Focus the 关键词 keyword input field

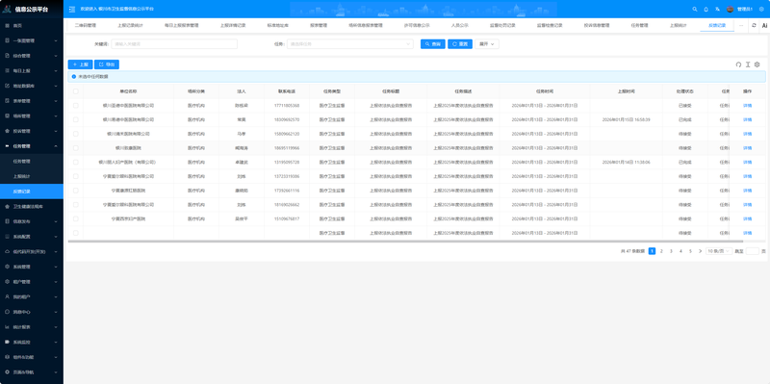point(174,44)
